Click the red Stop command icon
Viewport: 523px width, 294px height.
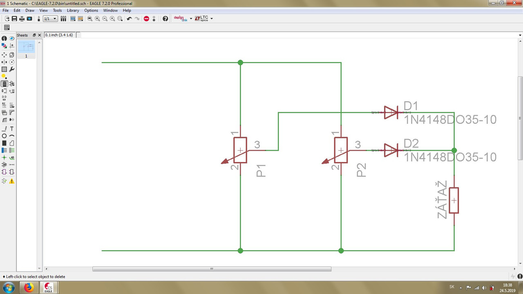(146, 19)
